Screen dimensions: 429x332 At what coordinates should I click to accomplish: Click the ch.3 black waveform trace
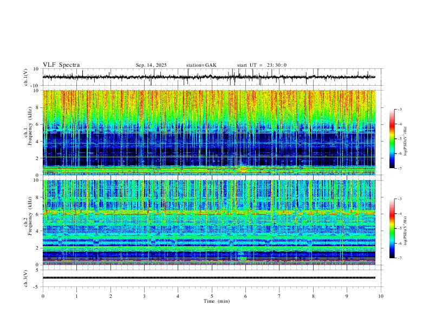pyautogui.click(x=209, y=278)
